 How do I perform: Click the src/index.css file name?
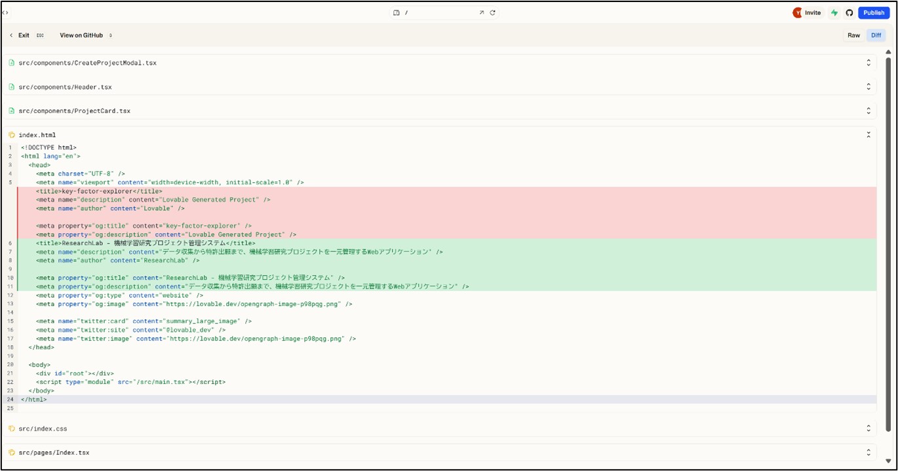[43, 428]
